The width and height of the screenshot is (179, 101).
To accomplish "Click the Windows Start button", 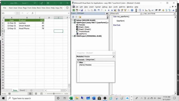I will pos(3,98).
